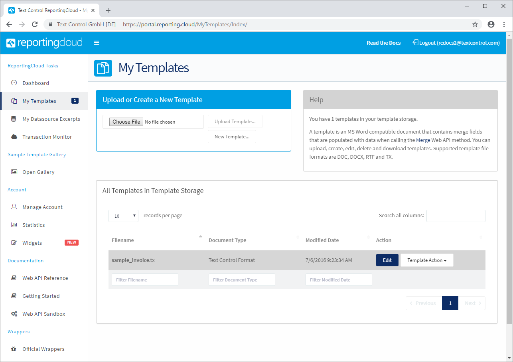Click the Next pagination button
This screenshot has width=513, height=362.
(x=472, y=303)
